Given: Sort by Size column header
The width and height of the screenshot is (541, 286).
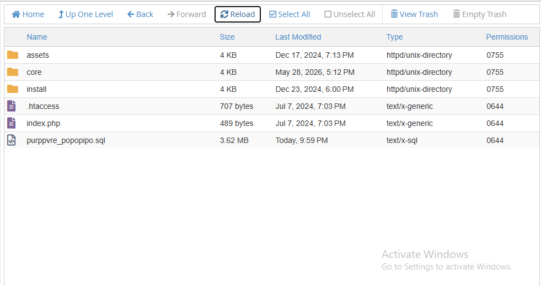Looking at the screenshot, I should (227, 37).
